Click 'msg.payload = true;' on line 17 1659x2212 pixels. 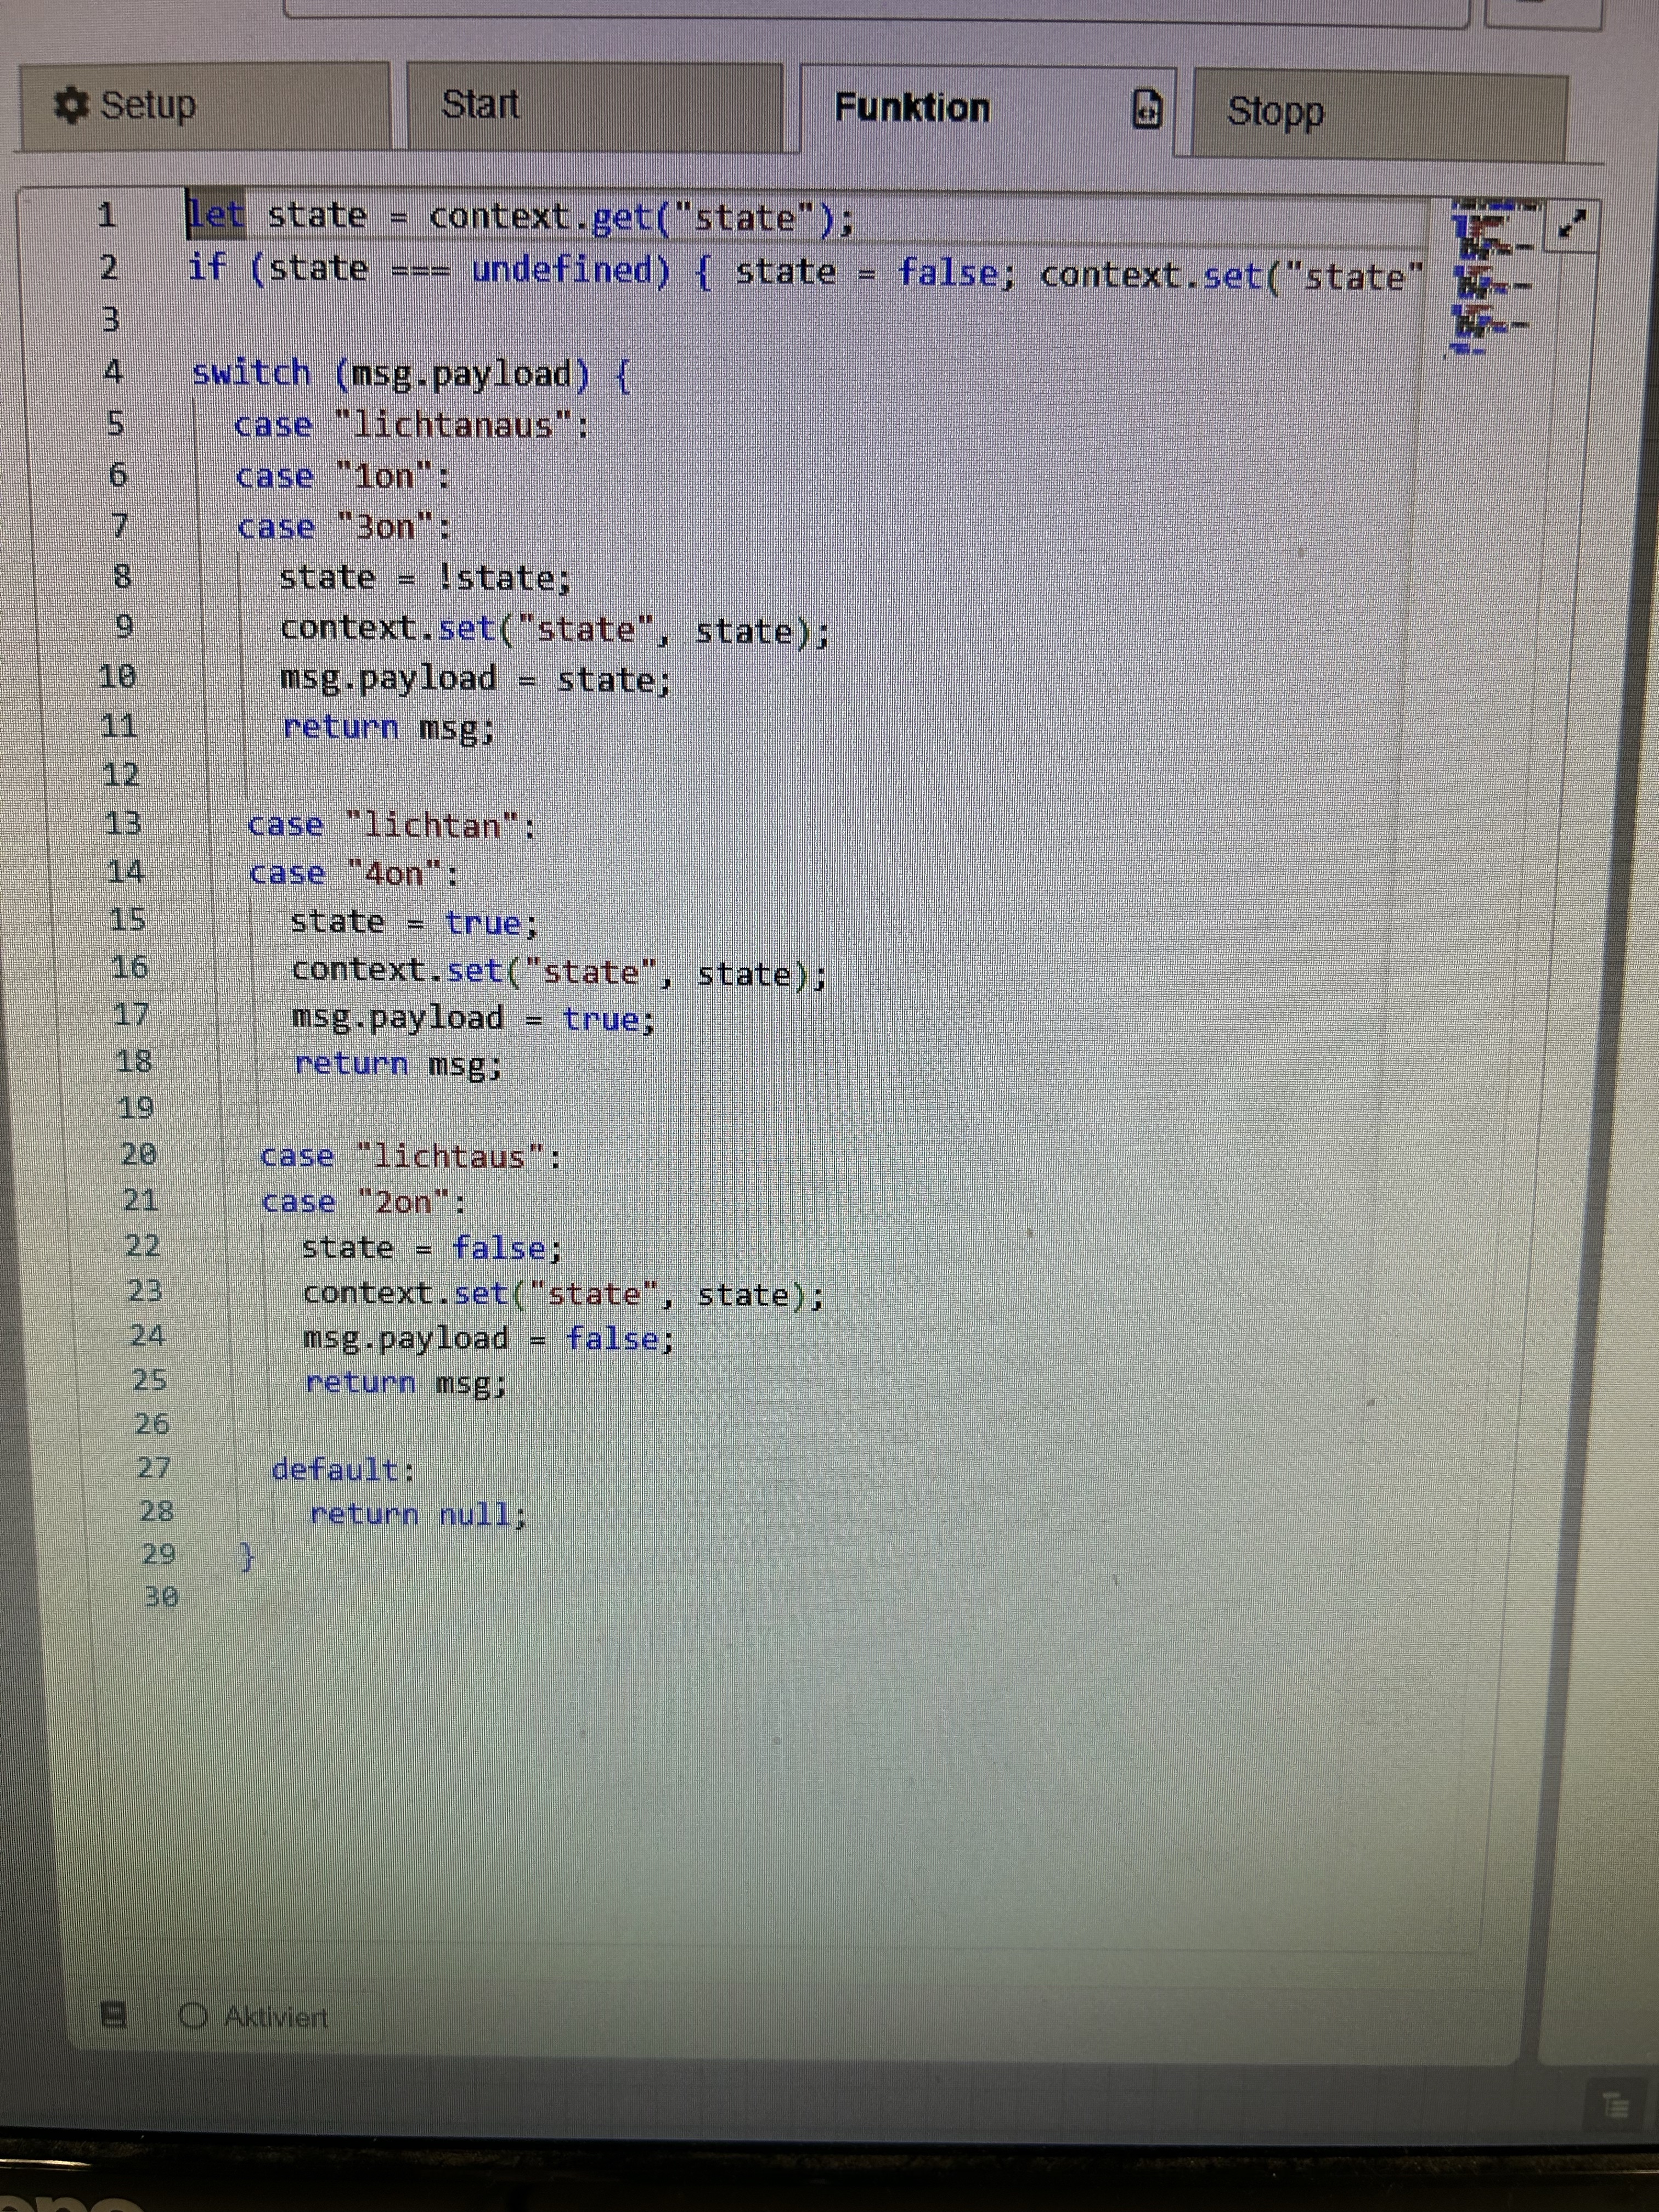tap(474, 1018)
